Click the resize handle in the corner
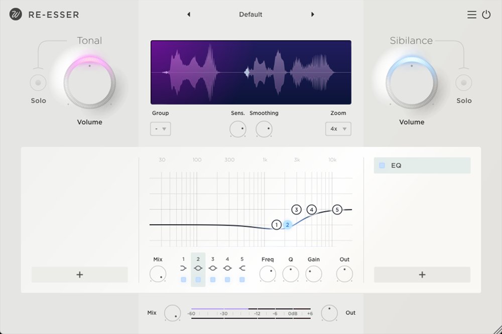Image resolution: width=502 pixels, height=334 pixels. tap(497, 329)
